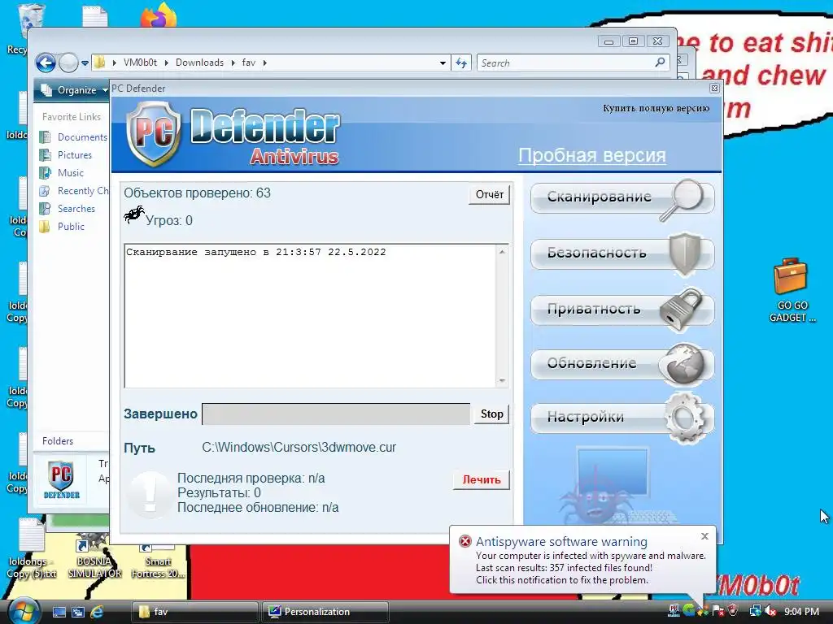This screenshot has width=833, height=624.
Task: Click the Отчёт report button
Action: click(489, 195)
